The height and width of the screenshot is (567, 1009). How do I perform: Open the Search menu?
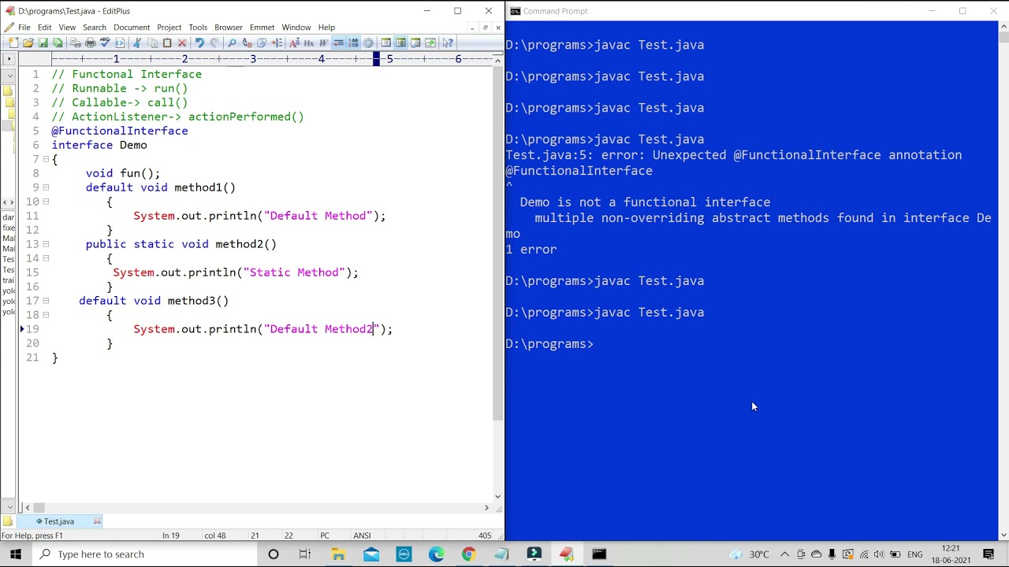click(x=94, y=28)
